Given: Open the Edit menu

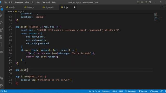Looking at the screenshot, I should 10,2.
